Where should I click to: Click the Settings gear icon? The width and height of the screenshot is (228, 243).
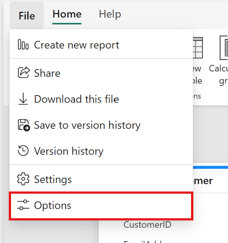(23, 179)
